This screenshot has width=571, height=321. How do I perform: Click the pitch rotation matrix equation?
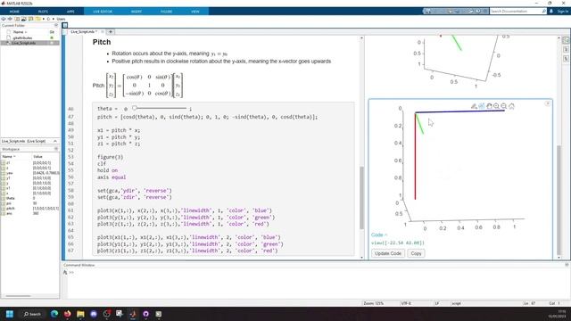pyautogui.click(x=137, y=86)
